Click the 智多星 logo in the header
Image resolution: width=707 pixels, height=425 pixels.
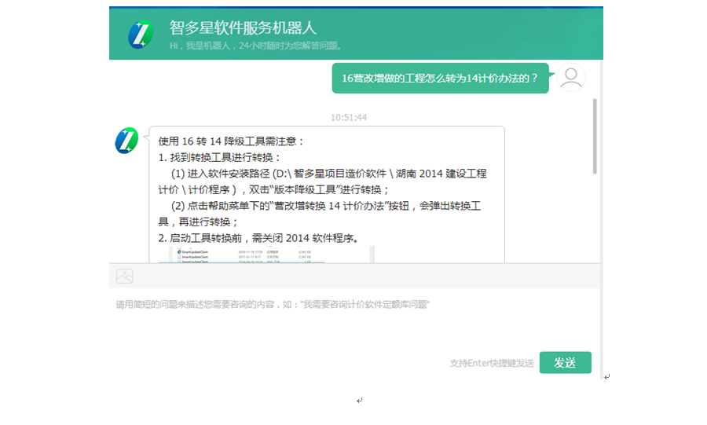pyautogui.click(x=140, y=35)
